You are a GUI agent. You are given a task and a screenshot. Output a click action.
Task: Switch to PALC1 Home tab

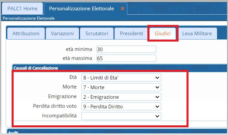pyautogui.click(x=22, y=8)
